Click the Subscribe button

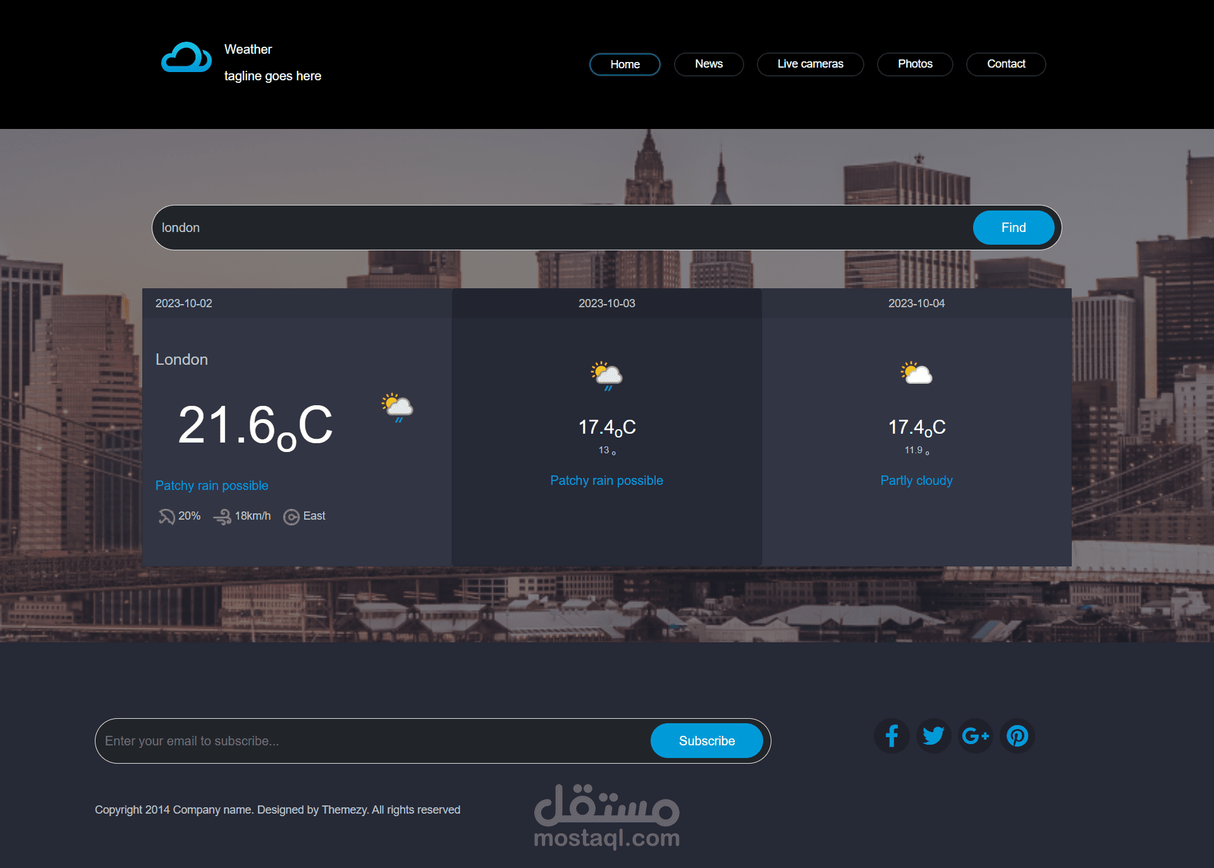click(x=706, y=740)
